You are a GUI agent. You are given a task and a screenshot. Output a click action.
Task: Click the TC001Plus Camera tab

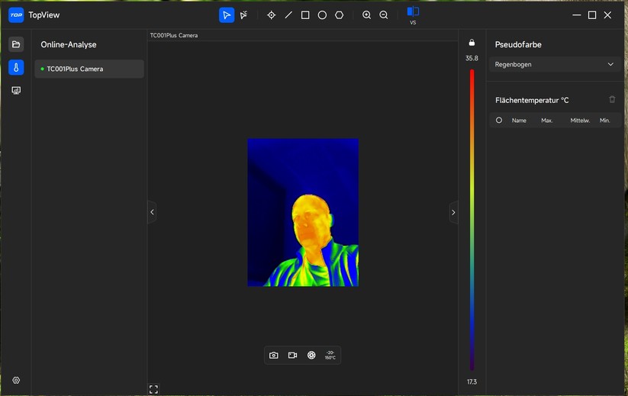point(174,35)
